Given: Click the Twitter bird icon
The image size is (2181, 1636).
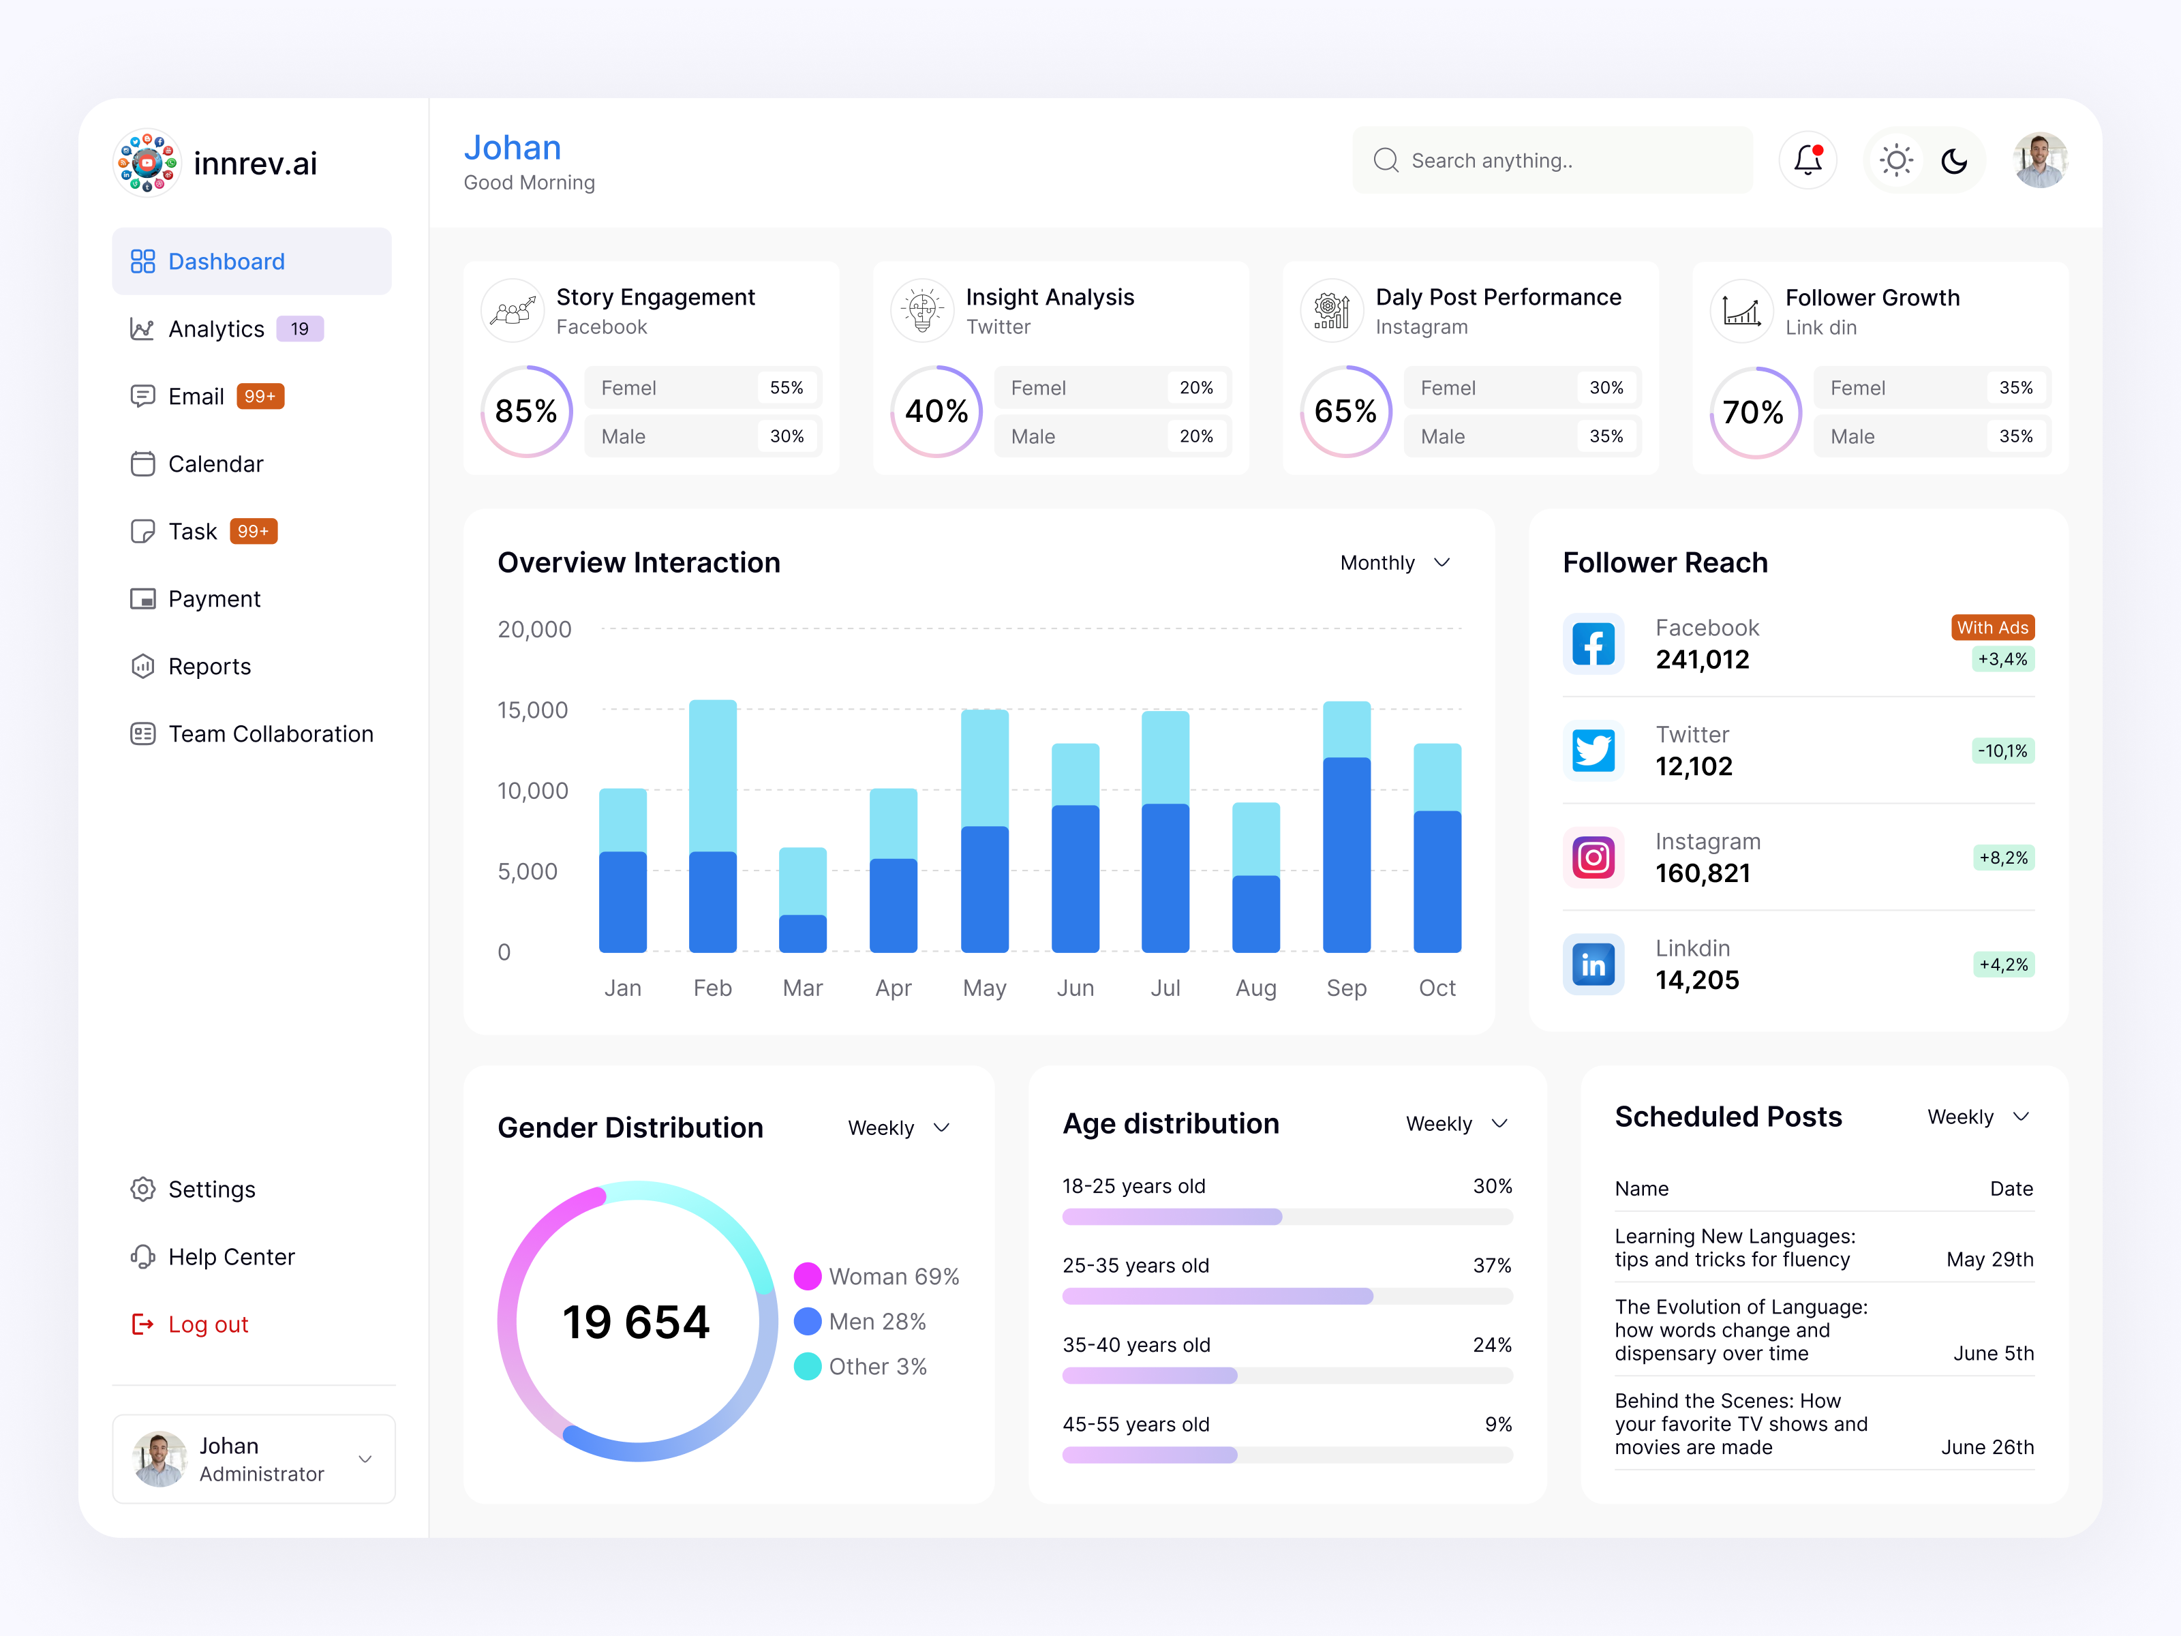Looking at the screenshot, I should pyautogui.click(x=1592, y=751).
